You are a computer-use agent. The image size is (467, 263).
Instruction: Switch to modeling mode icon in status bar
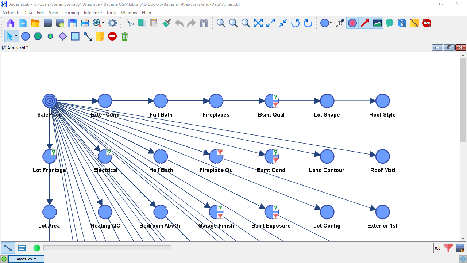(x=8, y=248)
